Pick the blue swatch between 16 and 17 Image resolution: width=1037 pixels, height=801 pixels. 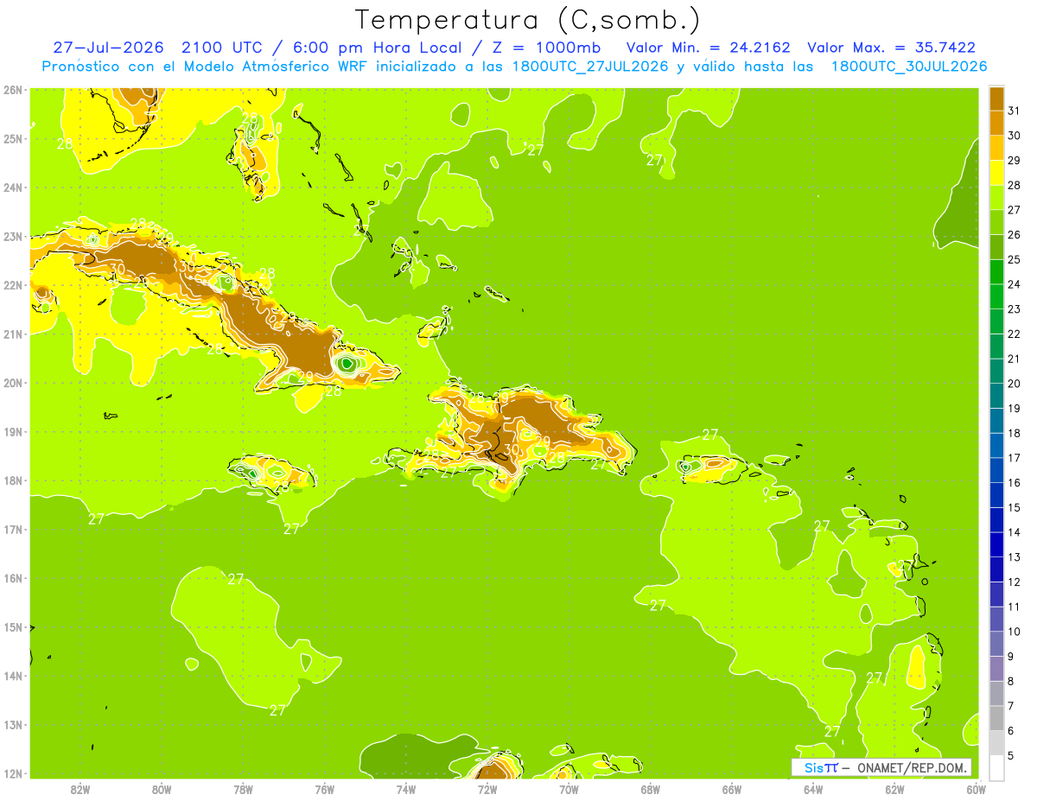996,470
